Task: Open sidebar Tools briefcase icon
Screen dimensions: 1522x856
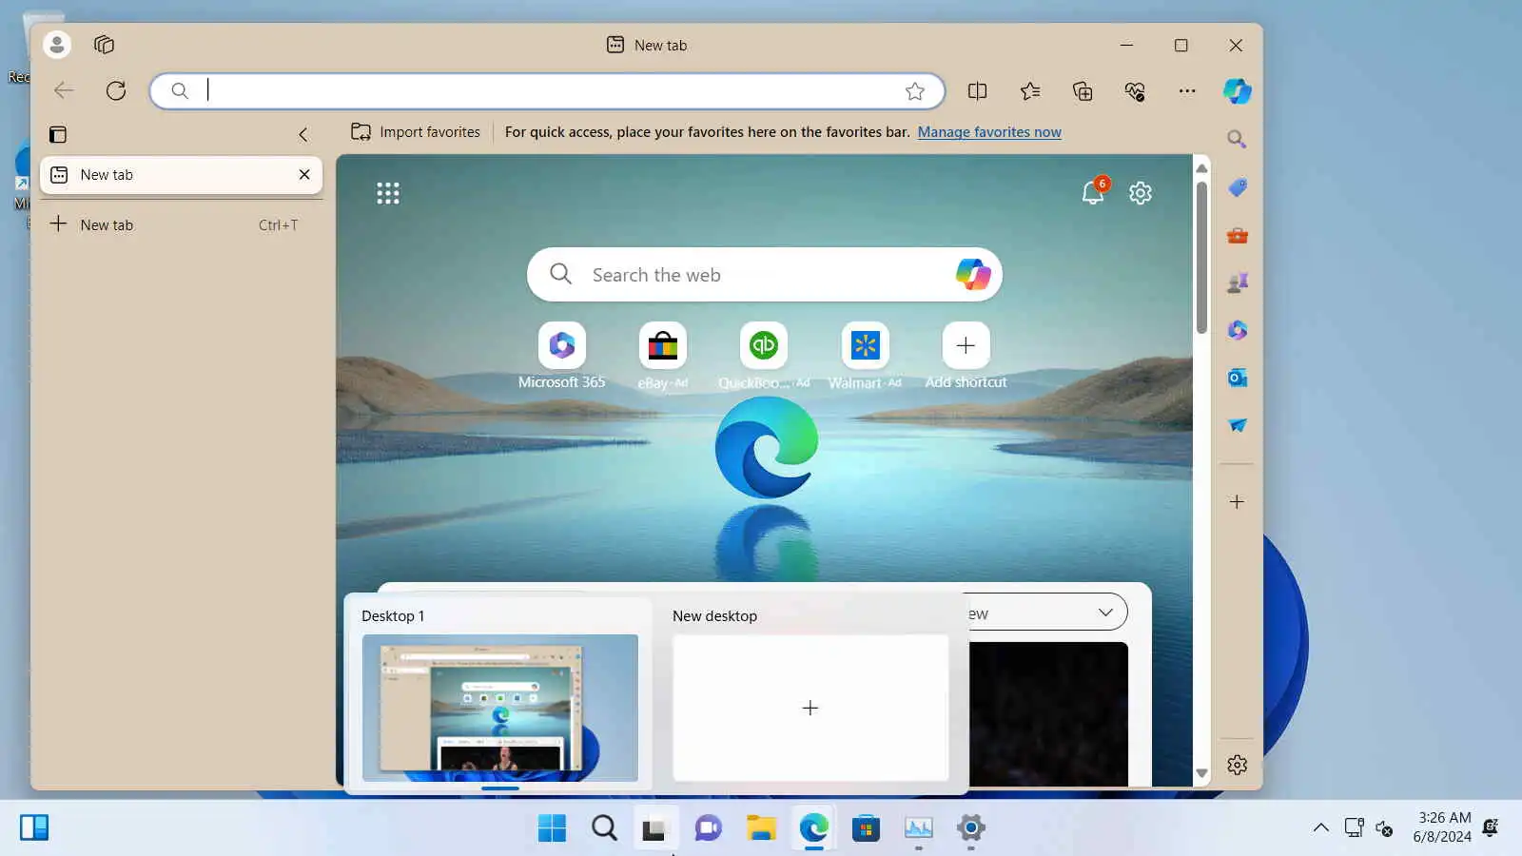Action: [1237, 235]
